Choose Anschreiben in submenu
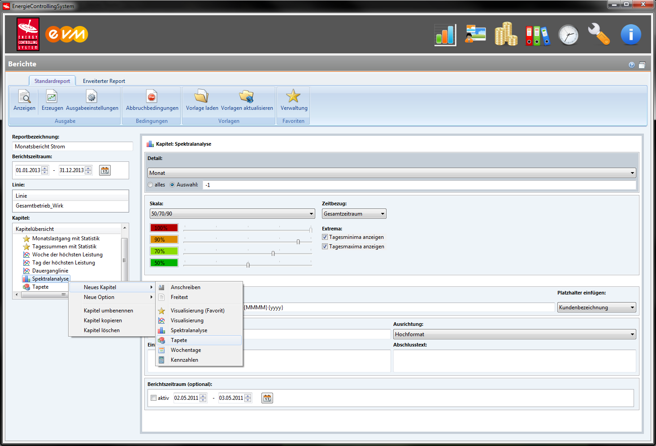 pos(199,287)
